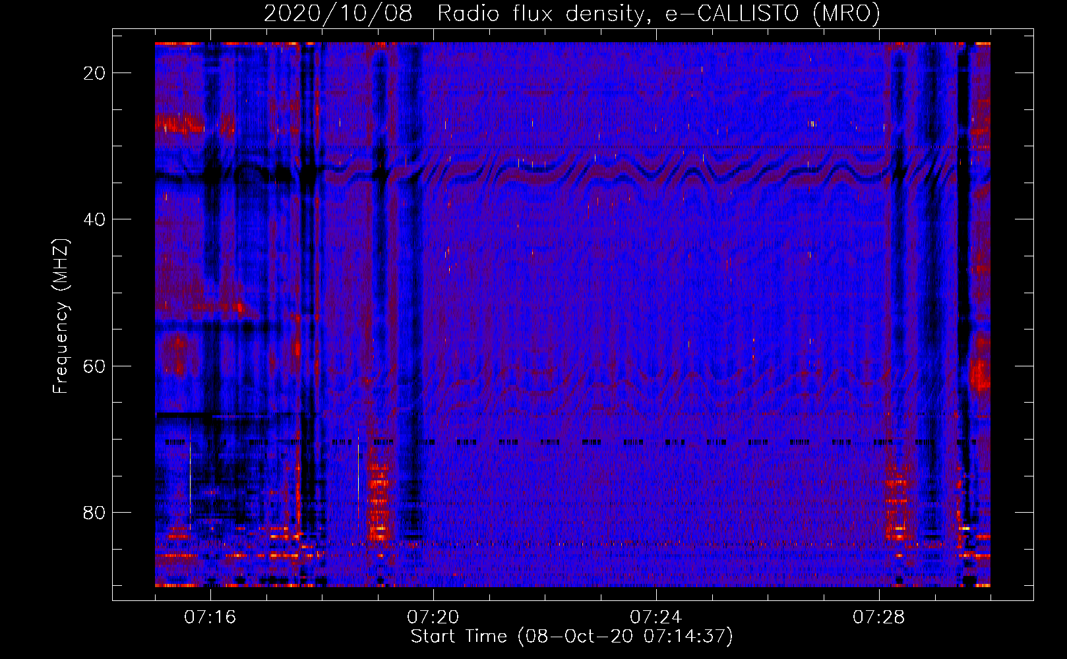
Task: Click the 07:24 time tick label
Action: click(x=656, y=617)
